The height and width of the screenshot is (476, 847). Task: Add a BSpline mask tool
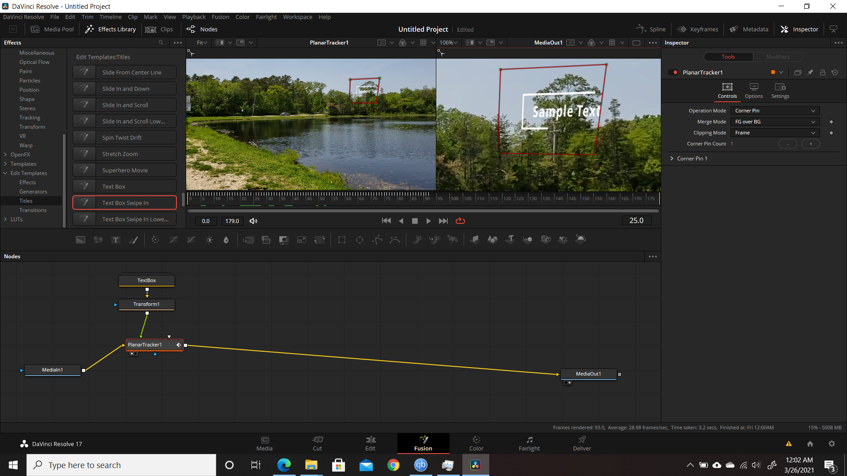click(x=395, y=240)
